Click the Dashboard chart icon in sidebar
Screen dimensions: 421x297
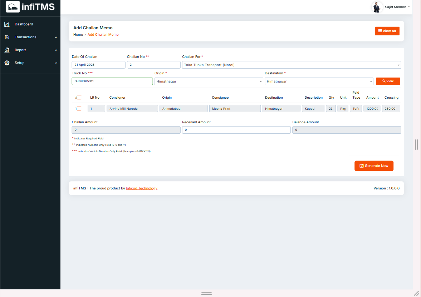click(x=7, y=24)
